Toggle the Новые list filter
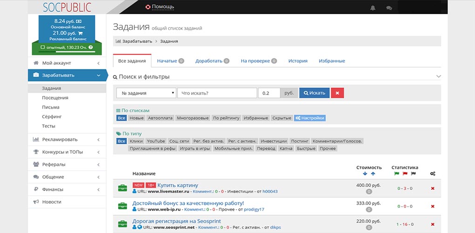 [x=136, y=118]
